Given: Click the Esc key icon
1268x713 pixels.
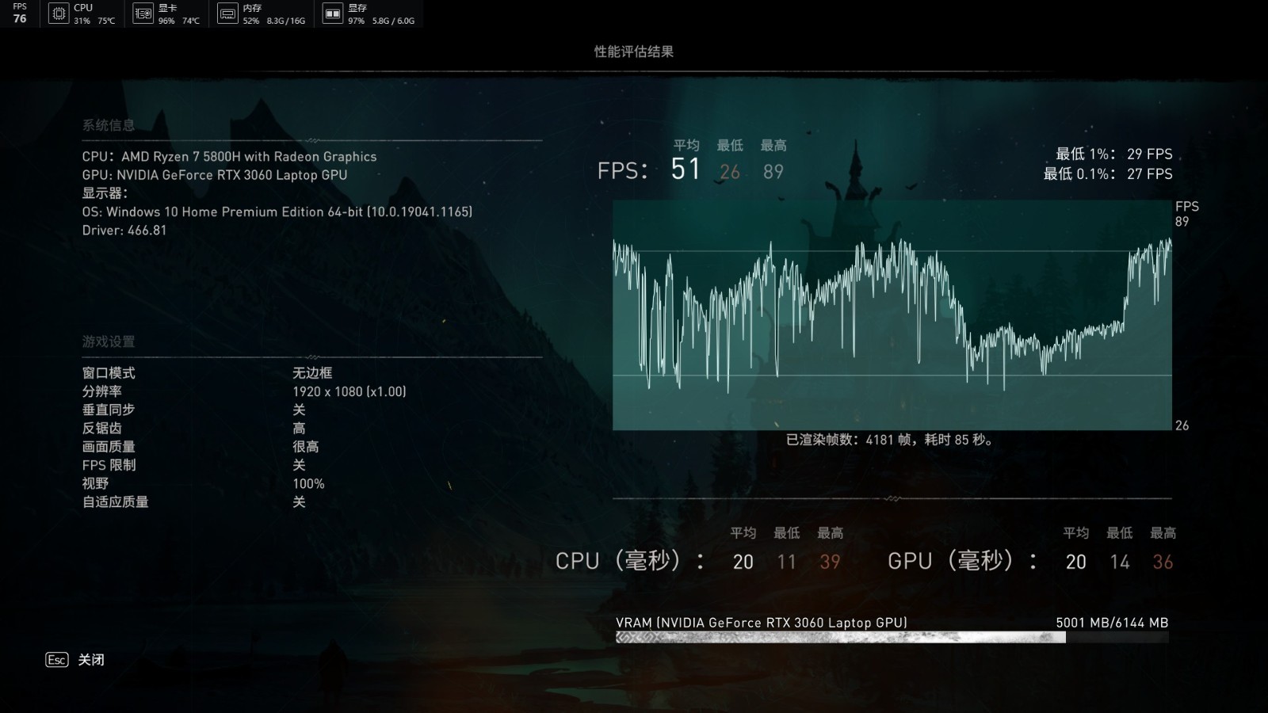Looking at the screenshot, I should pos(57,660).
